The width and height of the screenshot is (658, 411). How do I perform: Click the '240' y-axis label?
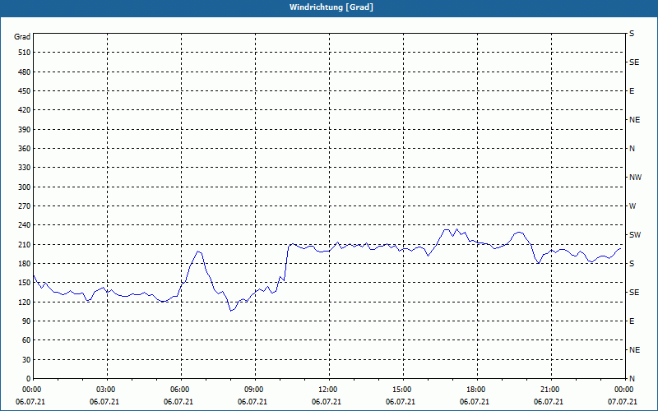pos(25,225)
